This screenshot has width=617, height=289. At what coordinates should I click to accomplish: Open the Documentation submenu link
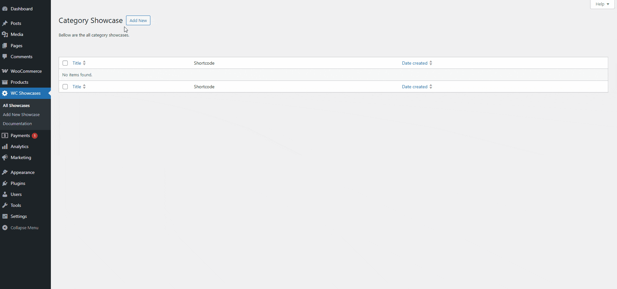(17, 124)
